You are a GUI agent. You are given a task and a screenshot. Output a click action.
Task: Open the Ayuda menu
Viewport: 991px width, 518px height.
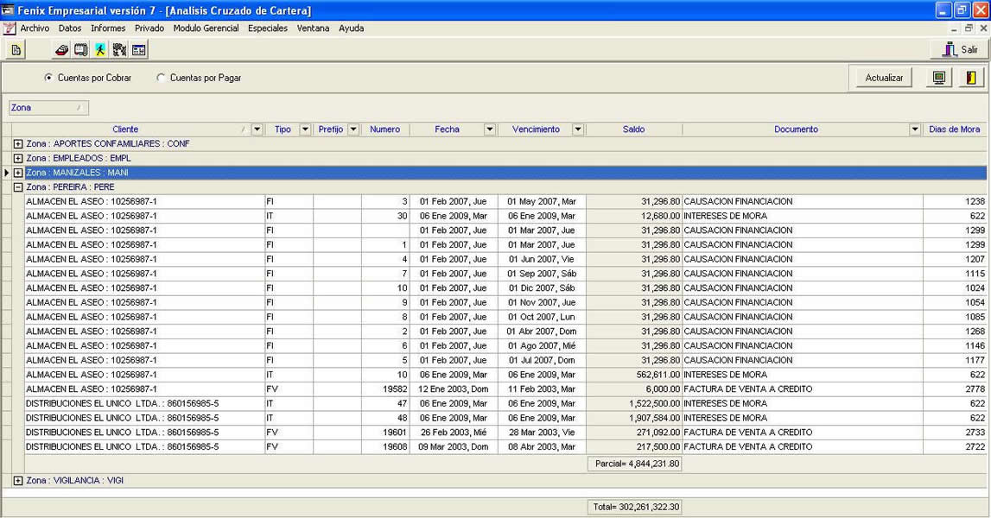352,28
